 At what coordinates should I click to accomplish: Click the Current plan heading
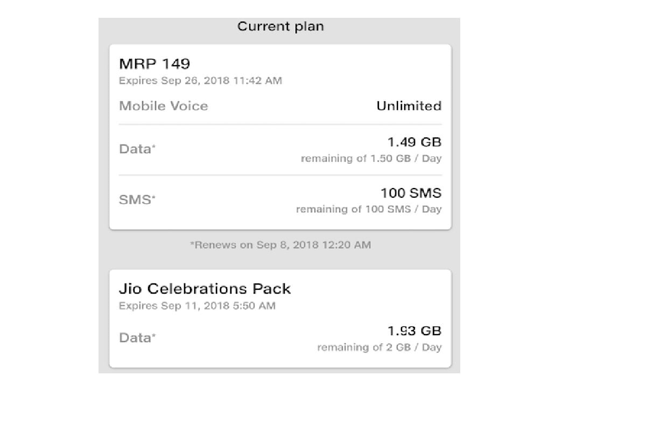[279, 26]
